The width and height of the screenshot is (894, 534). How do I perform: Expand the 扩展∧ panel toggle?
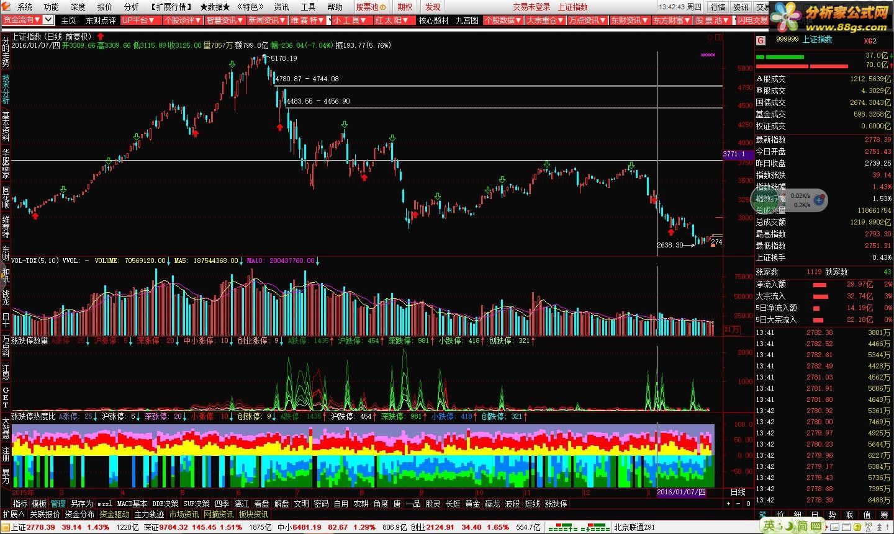point(14,515)
